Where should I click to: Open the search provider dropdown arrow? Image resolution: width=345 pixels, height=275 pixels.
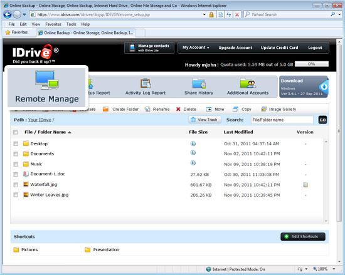[x=339, y=14]
